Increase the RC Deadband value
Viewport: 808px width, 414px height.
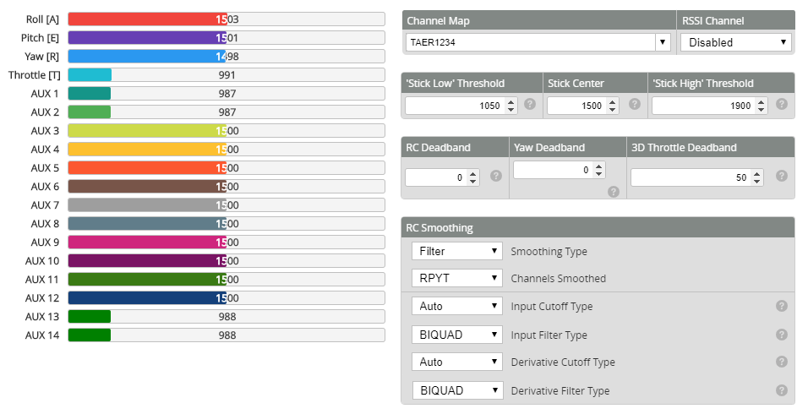point(473,173)
